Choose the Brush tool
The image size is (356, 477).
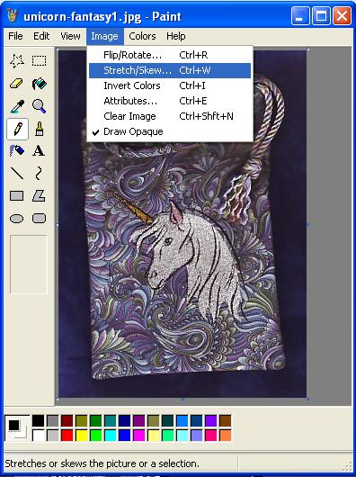click(40, 129)
